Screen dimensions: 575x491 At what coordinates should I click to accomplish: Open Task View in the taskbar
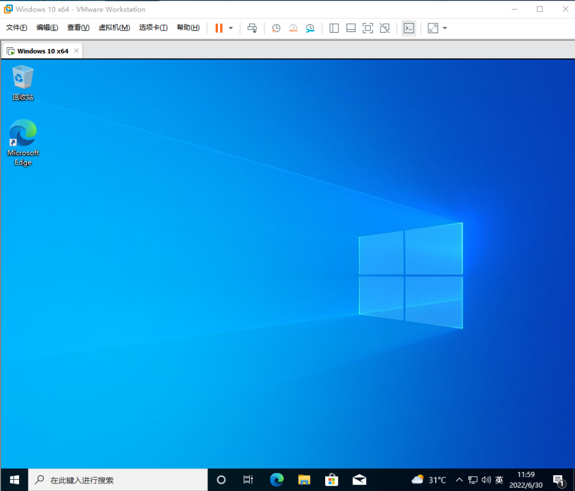click(x=248, y=479)
